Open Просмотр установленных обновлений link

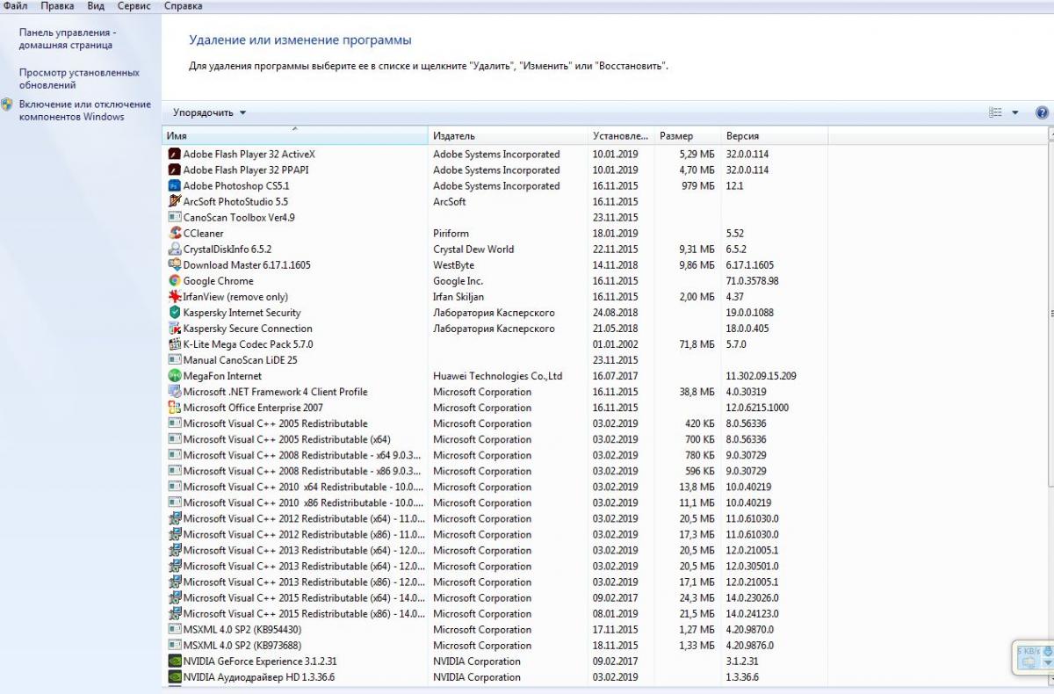click(79, 79)
